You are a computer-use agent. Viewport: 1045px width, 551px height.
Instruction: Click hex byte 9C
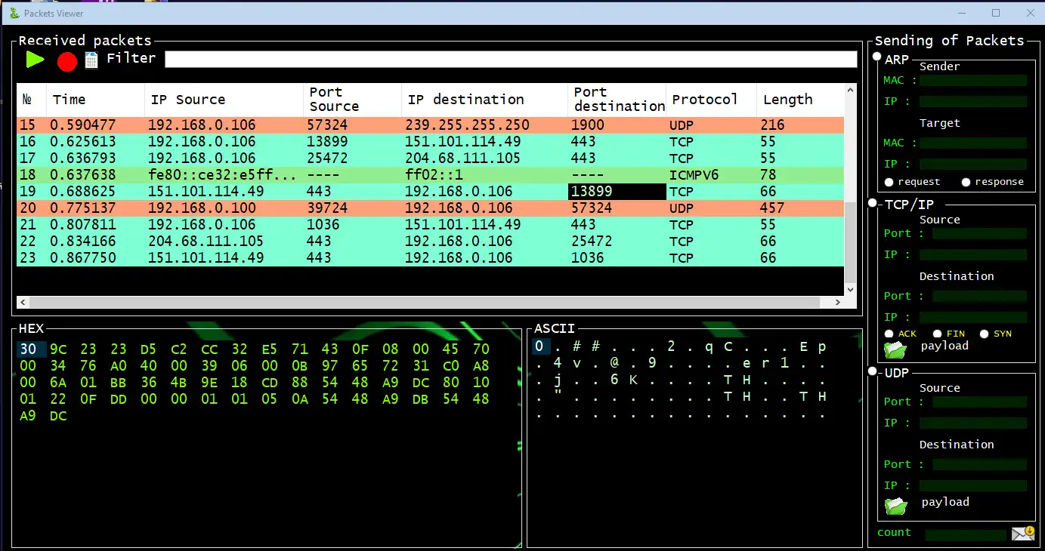pyautogui.click(x=58, y=349)
